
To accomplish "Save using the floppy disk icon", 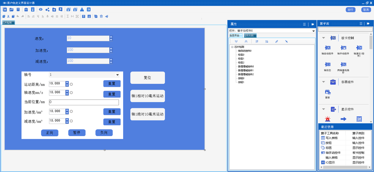I will pyautogui.click(x=18, y=10).
